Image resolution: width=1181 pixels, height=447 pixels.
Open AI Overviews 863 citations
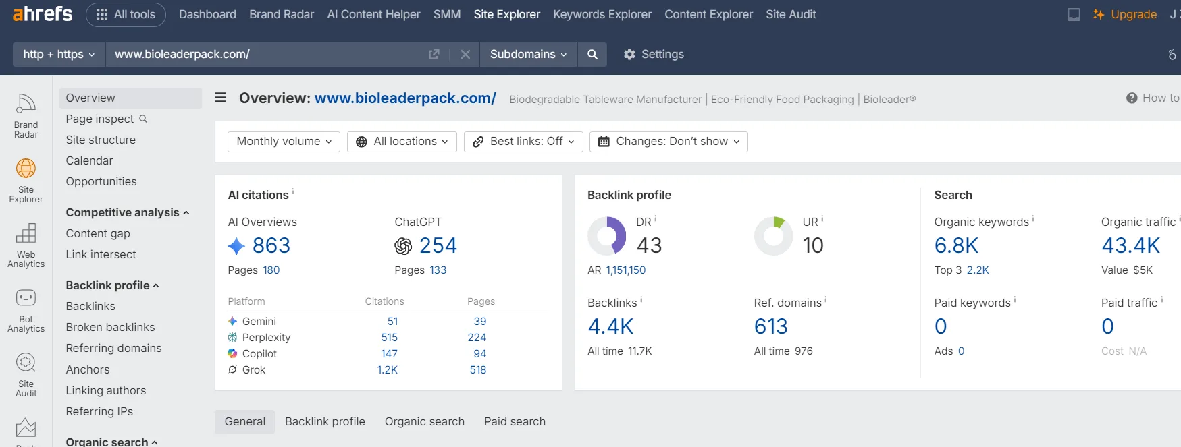[271, 245]
